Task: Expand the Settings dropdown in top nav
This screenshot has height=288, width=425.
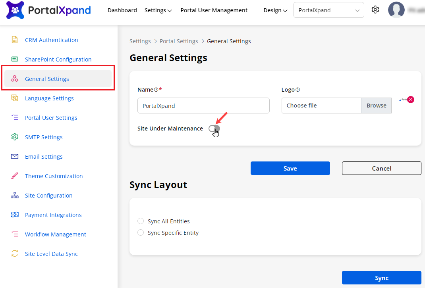Action: click(x=158, y=10)
